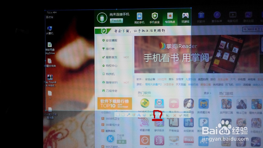
Task: Select the arrow tool in the screenshot toolbar
Action: click(x=128, y=115)
